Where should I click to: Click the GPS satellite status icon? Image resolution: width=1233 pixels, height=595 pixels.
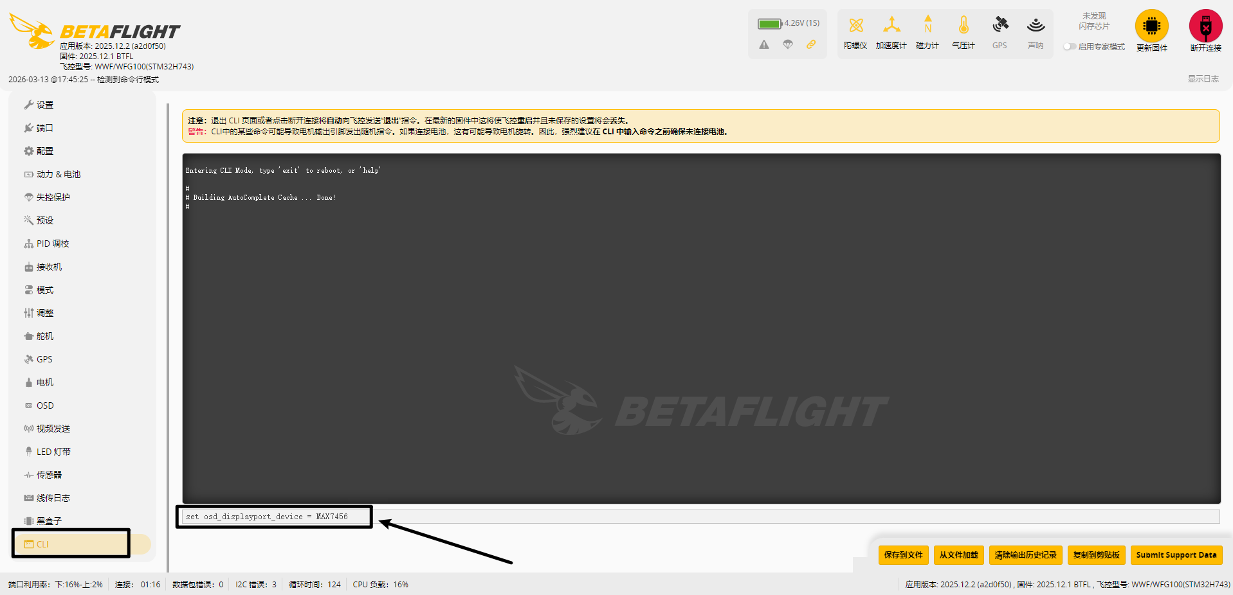[x=1000, y=26]
